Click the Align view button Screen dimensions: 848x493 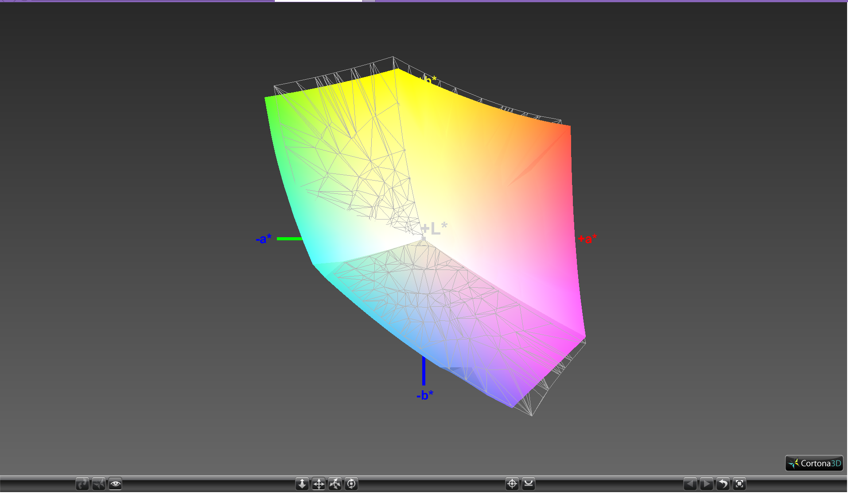(x=529, y=484)
